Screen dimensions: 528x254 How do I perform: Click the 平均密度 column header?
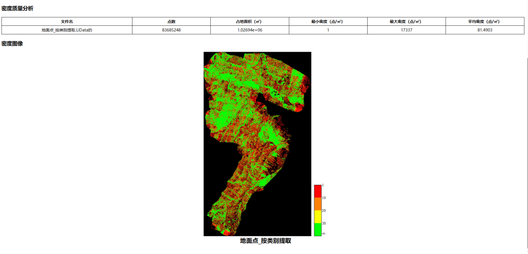click(x=485, y=21)
